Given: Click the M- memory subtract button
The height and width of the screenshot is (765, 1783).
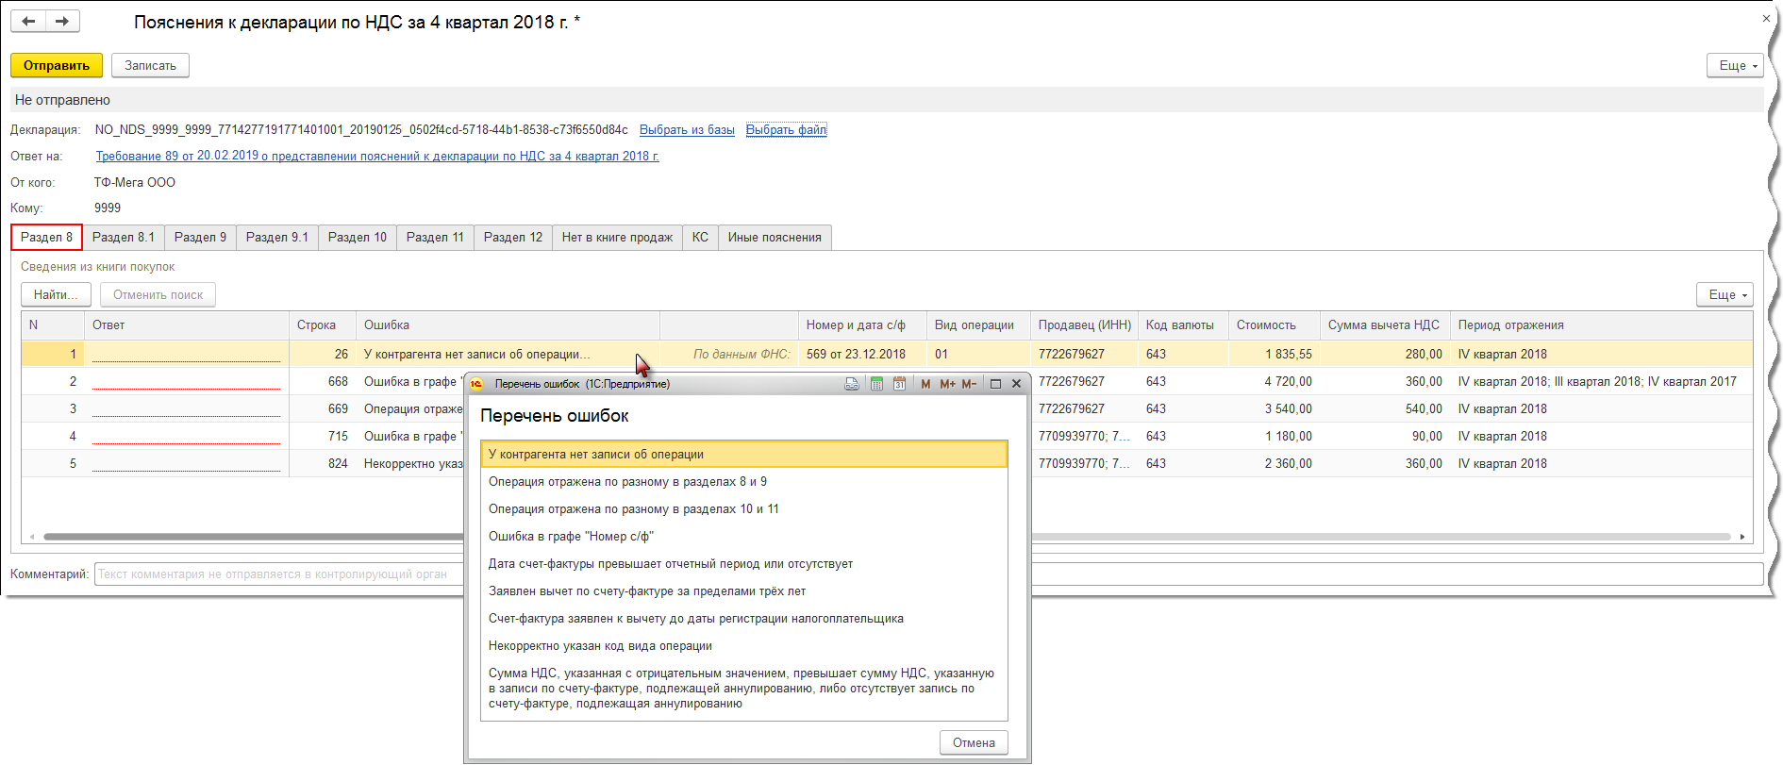Looking at the screenshot, I should coord(969,384).
